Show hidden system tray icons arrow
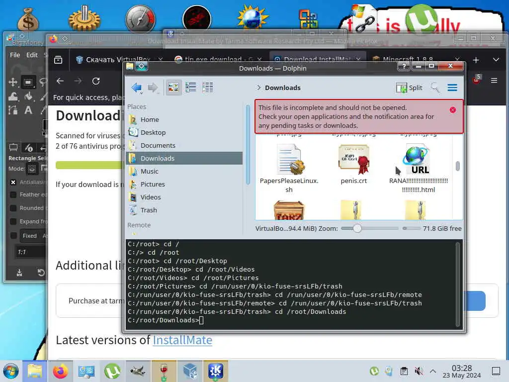The image size is (509, 382). [433, 371]
